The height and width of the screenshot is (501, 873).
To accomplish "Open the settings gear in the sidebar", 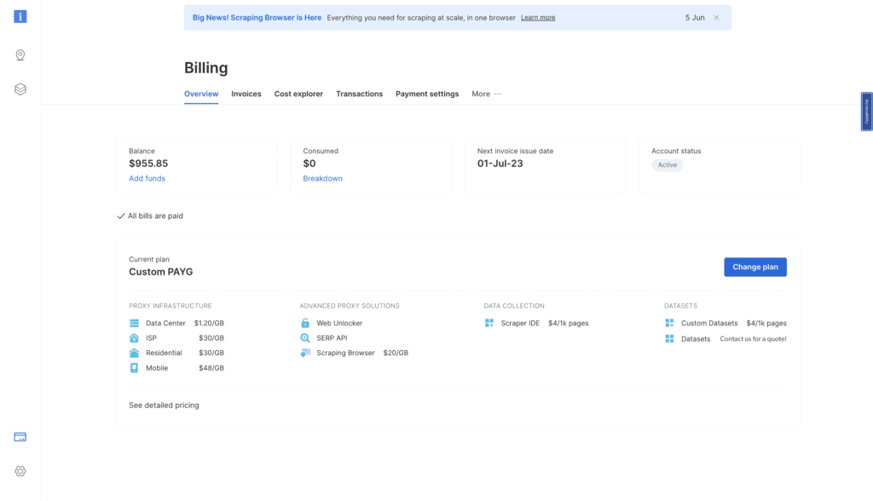I will [20, 471].
